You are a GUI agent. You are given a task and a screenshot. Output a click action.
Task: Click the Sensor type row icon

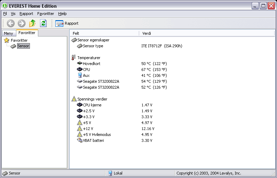click(x=80, y=46)
